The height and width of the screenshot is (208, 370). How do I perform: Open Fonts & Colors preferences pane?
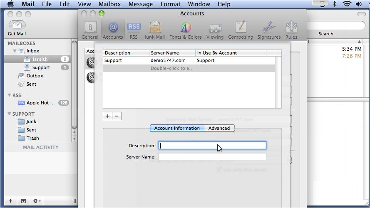tap(186, 30)
